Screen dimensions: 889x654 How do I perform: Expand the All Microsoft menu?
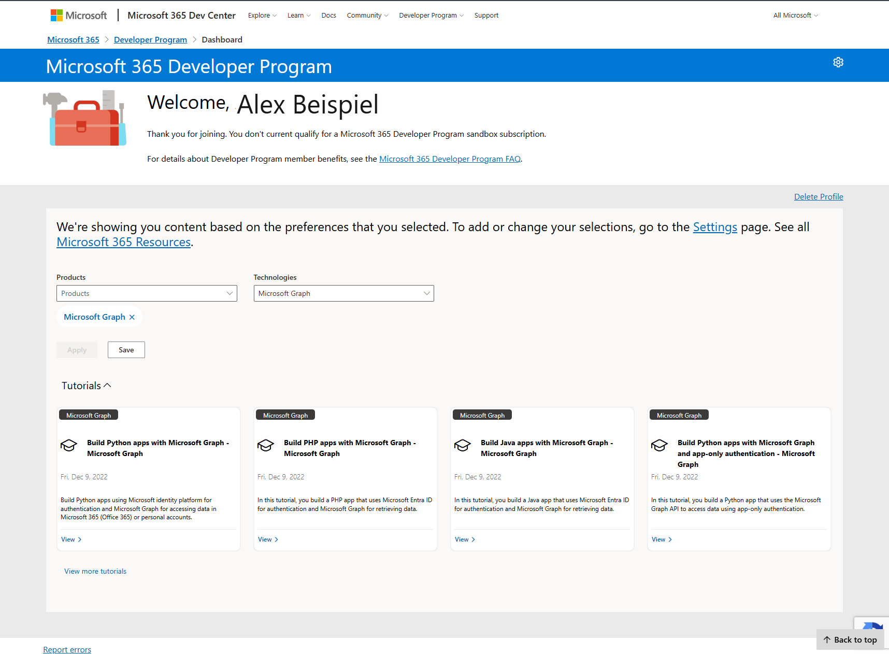[796, 16]
